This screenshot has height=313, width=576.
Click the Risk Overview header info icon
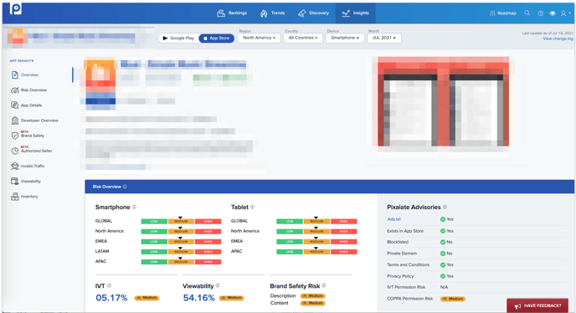(x=125, y=187)
